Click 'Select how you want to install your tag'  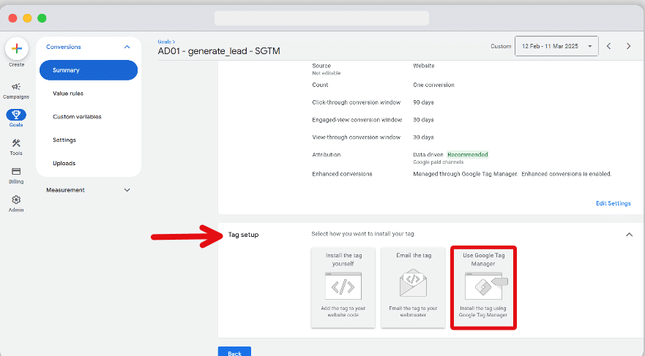point(362,234)
